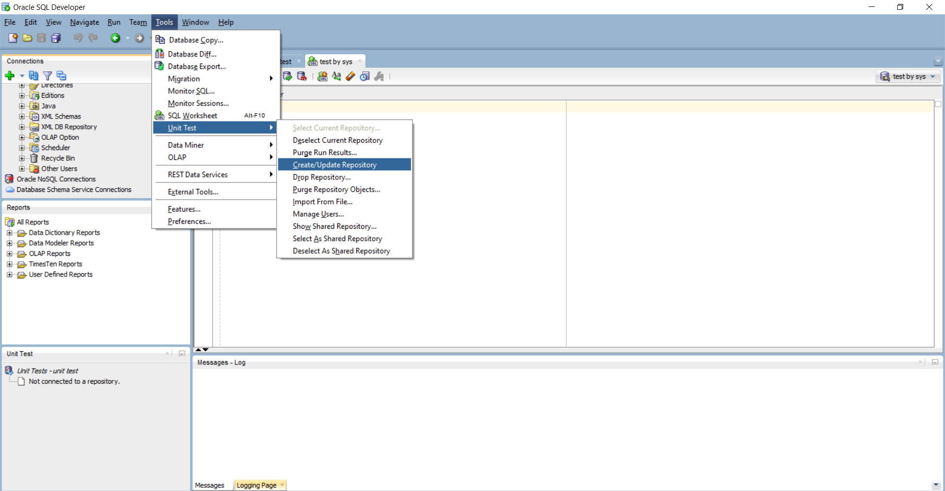Image resolution: width=945 pixels, height=491 pixels.
Task: Click the Rollback database icon
Action: [x=302, y=76]
